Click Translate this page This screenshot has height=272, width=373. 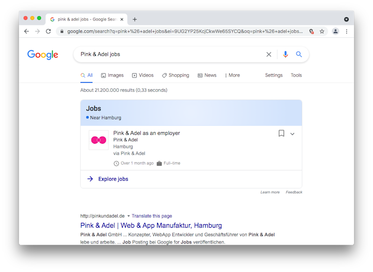click(152, 216)
